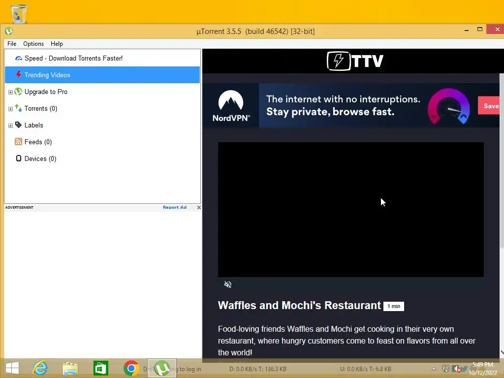
Task: Click the TTV logo header
Action: click(x=355, y=61)
